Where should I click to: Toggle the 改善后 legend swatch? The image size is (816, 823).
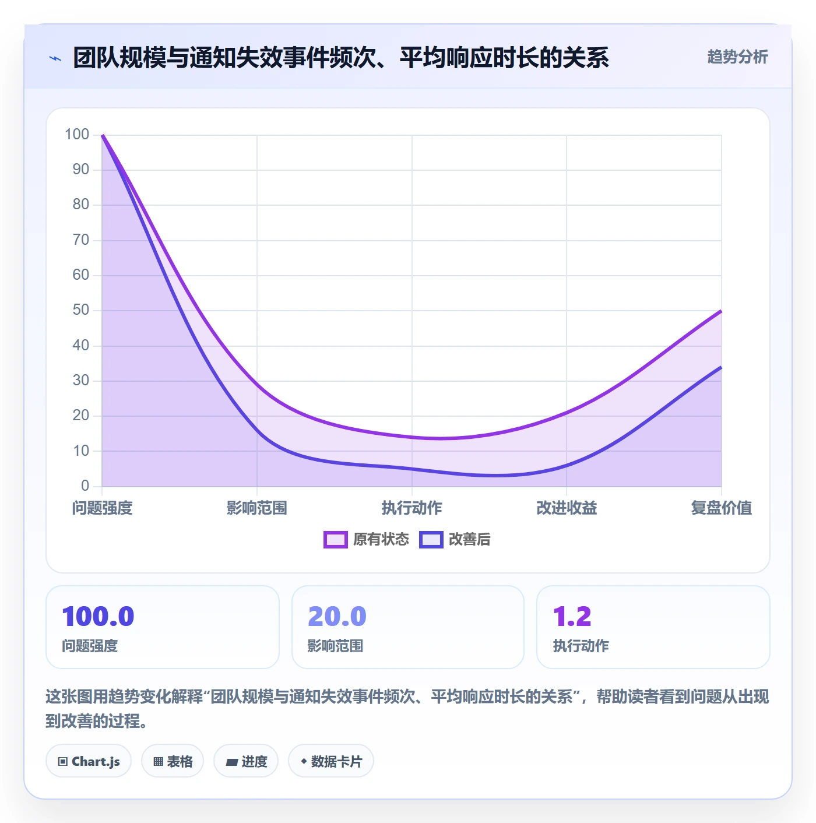(x=431, y=540)
